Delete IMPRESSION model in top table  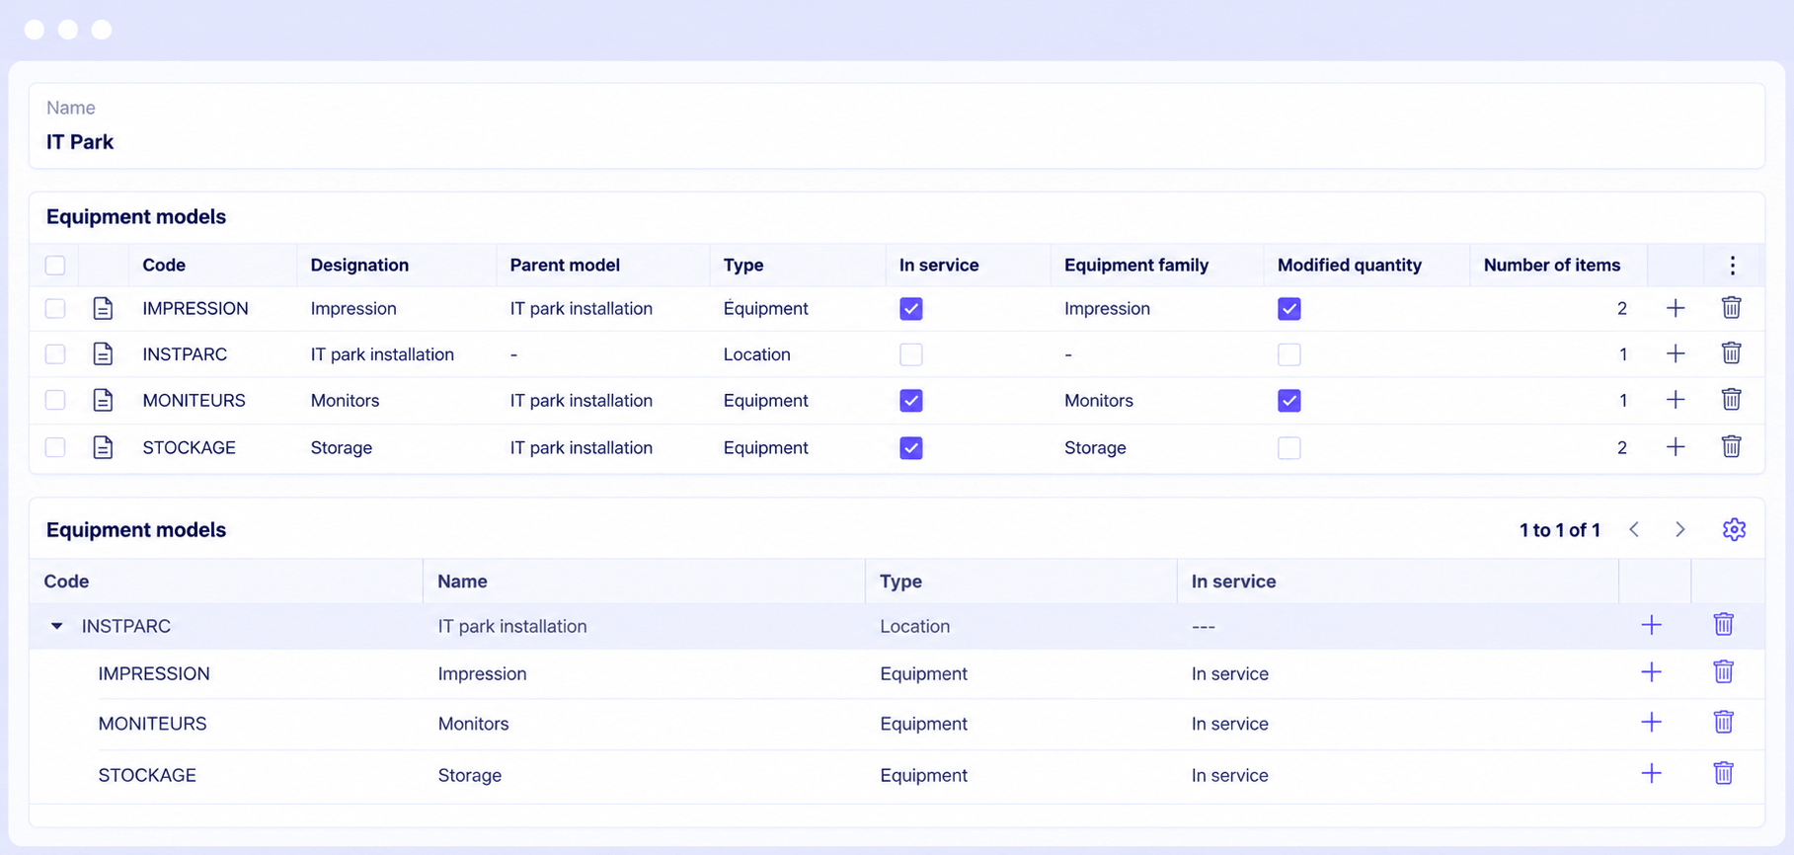[x=1731, y=307]
